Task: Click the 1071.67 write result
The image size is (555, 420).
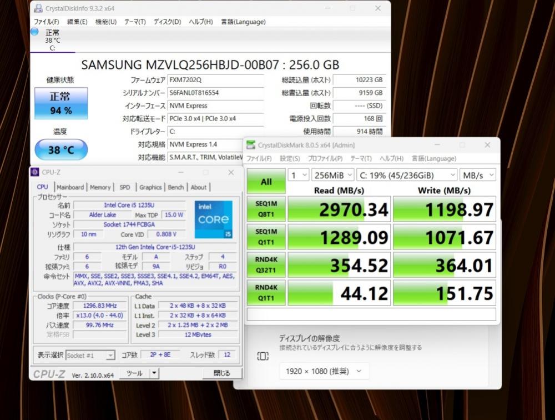Action: [x=445, y=237]
